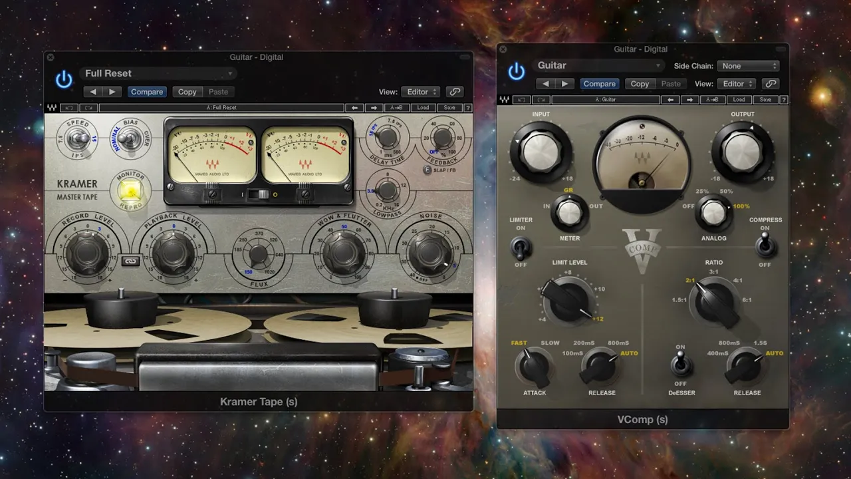Flip VU meter selector switch between meters
The width and height of the screenshot is (851, 479).
259,194
